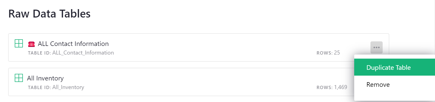435x102 pixels.
Task: Click the All Inventory grid icon
Action: click(x=19, y=78)
